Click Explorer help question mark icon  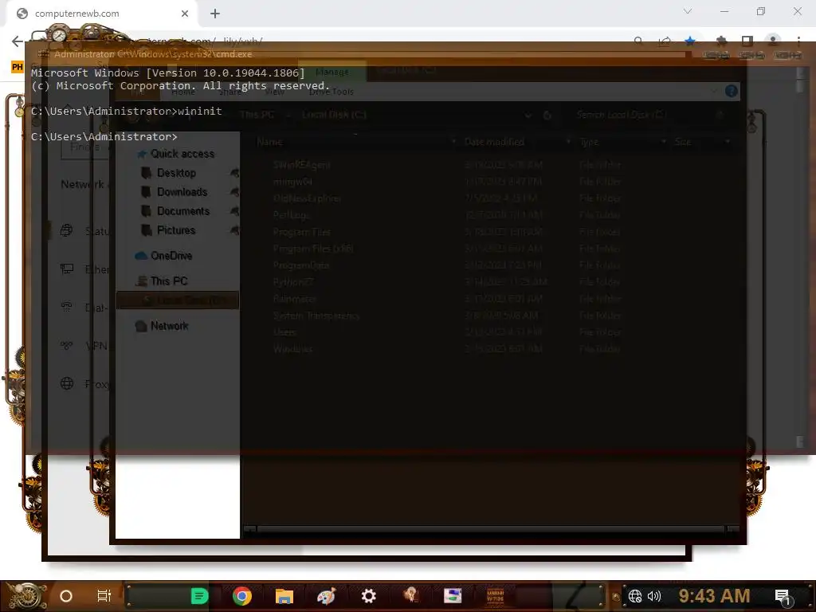[x=732, y=91]
